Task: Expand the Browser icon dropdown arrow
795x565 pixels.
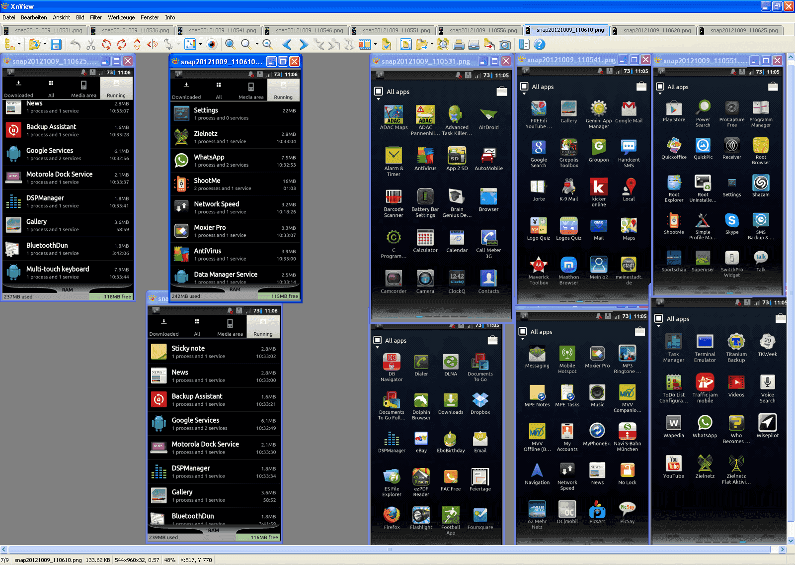Action: click(x=19, y=45)
